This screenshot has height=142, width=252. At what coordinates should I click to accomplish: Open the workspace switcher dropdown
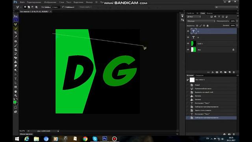click(226, 7)
